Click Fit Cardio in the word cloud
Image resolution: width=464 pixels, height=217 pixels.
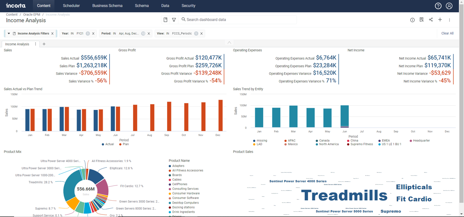pyautogui.click(x=414, y=199)
